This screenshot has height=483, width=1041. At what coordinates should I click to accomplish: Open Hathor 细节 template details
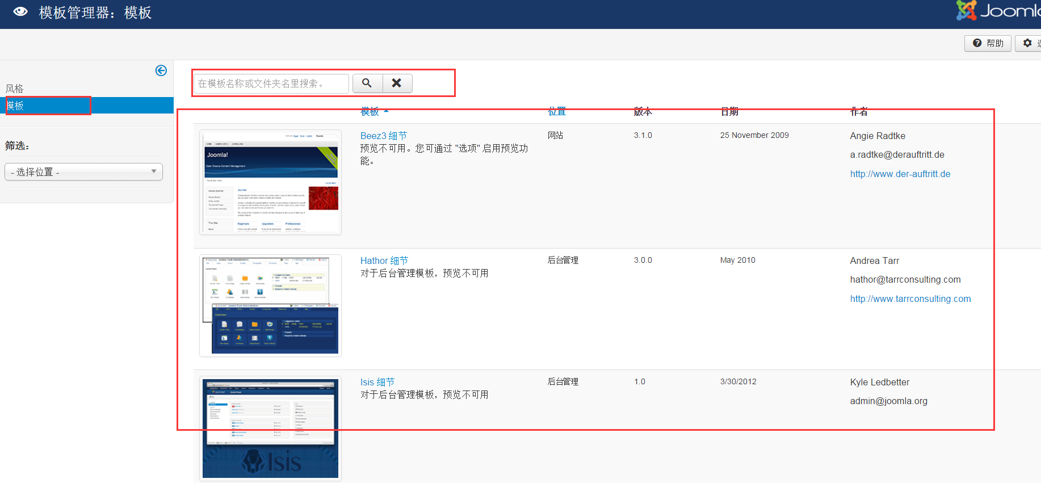click(384, 261)
